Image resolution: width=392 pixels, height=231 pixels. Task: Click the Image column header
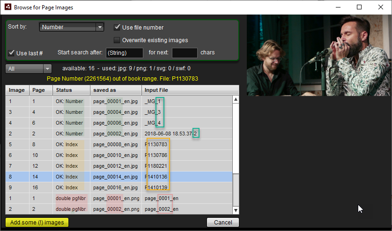17,90
